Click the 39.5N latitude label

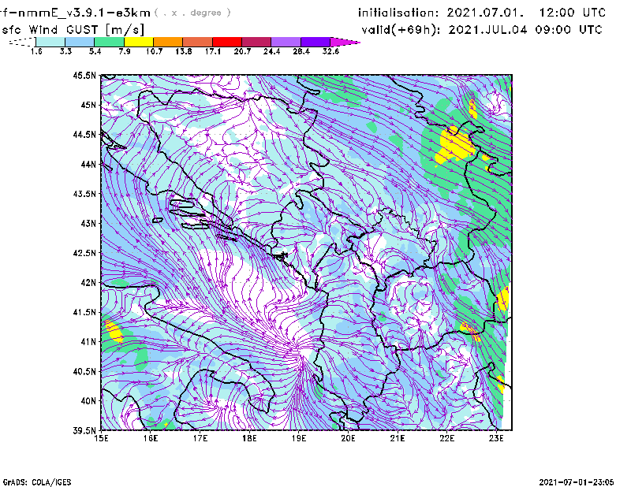(84, 430)
